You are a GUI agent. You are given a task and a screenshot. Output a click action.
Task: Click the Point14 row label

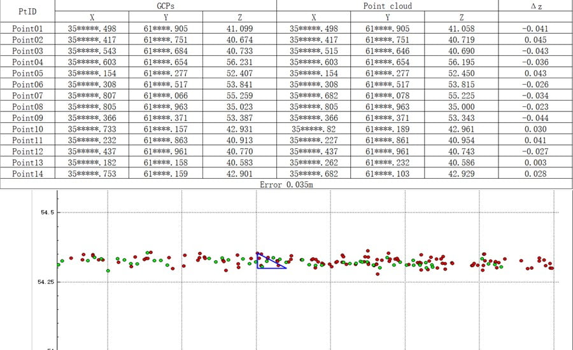(x=27, y=174)
